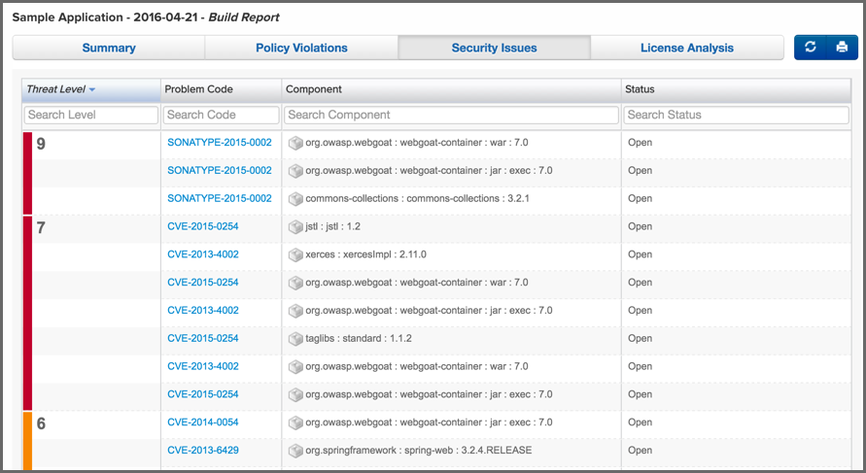
Task: Click cube icon beside xerces : xercesImpl : 2.11.0
Action: [x=295, y=255]
